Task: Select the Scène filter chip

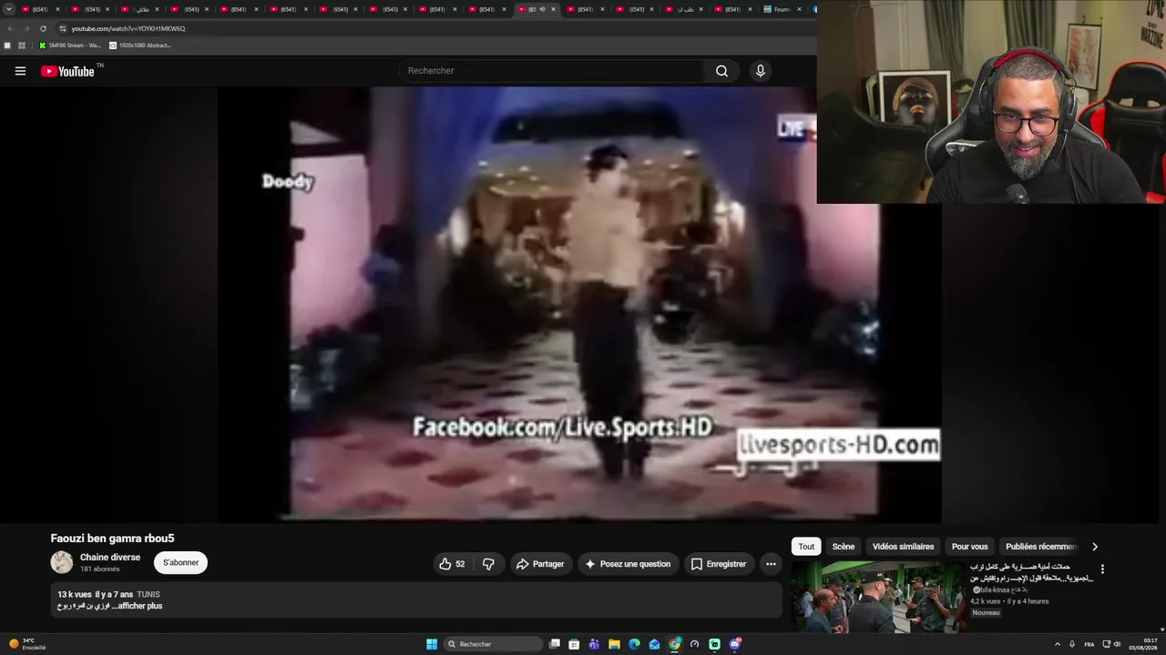Action: (x=844, y=547)
